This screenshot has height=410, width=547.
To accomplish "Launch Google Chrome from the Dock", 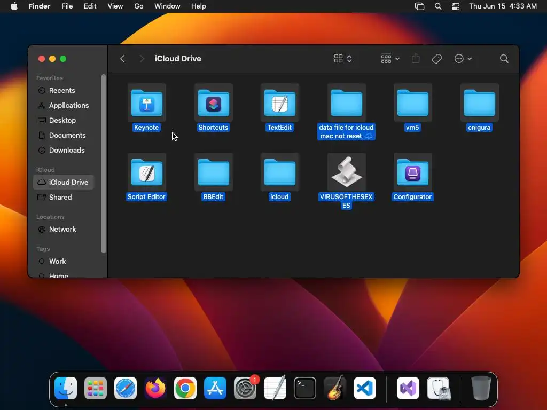I will [x=185, y=388].
